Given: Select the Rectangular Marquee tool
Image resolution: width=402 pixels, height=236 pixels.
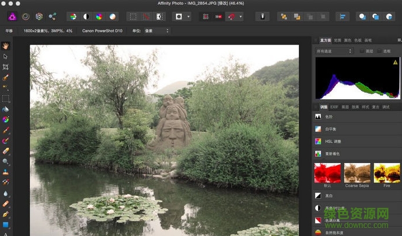Looking at the screenshot, I should click(5, 99).
